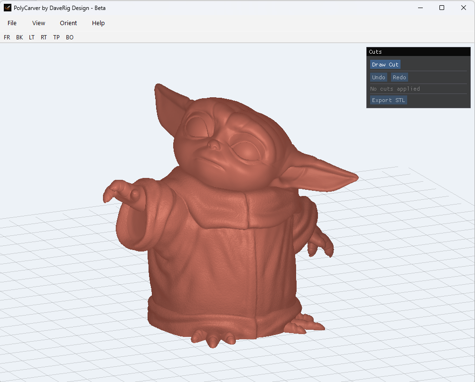Switch to BO bottom view
The width and height of the screenshot is (475, 382).
coord(70,37)
